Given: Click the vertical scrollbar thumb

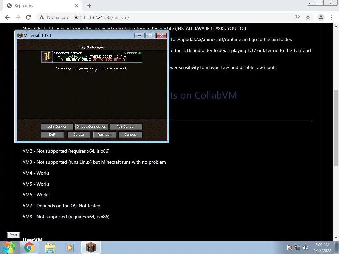Looking at the screenshot, I should (336, 128).
